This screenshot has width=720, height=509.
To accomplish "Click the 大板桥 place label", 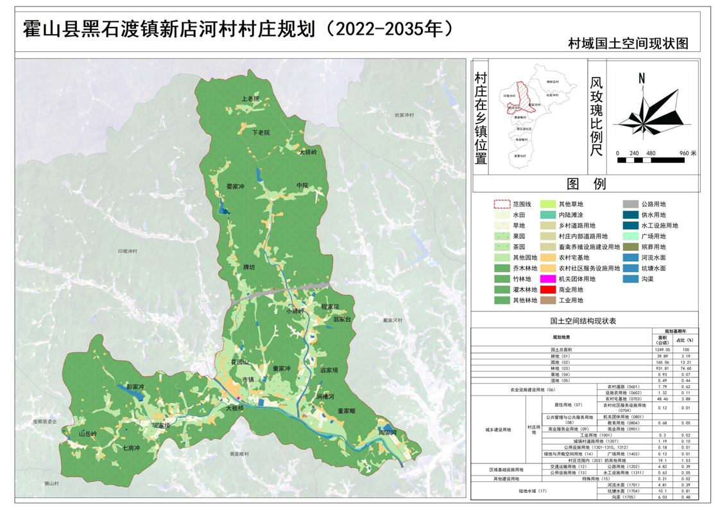I will point(235,408).
